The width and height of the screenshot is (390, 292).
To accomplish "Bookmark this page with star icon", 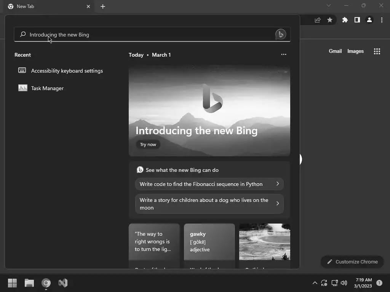I will [x=330, y=20].
